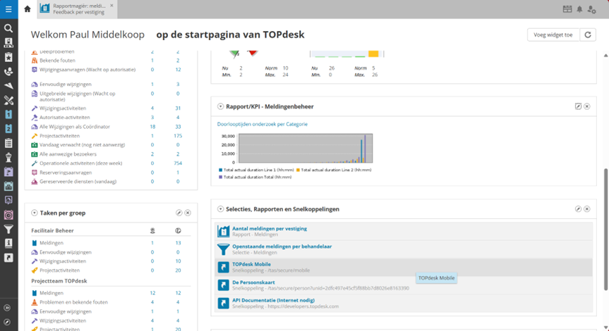Open the calendar planner icon in top bar

coord(567,9)
